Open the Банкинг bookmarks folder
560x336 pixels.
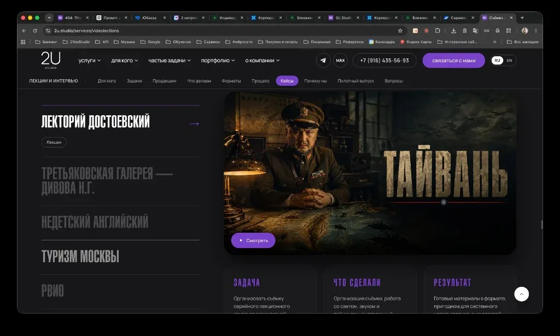pyautogui.click(x=46, y=42)
